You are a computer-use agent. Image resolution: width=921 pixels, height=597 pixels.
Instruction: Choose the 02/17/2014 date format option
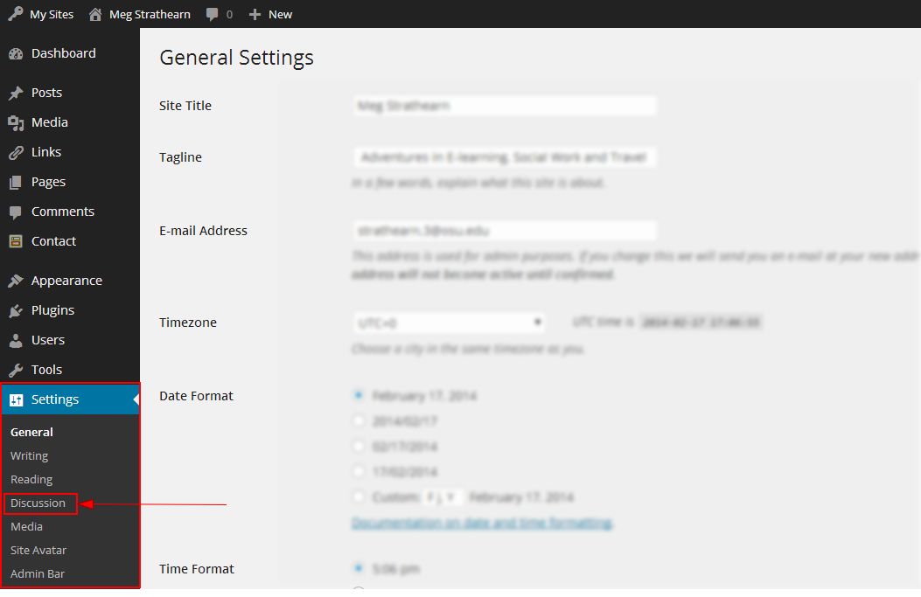(x=358, y=446)
